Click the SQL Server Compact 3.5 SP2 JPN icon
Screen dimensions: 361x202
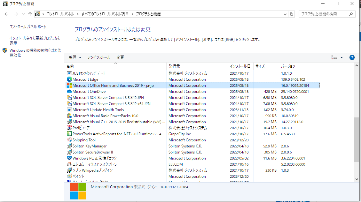click(69, 97)
